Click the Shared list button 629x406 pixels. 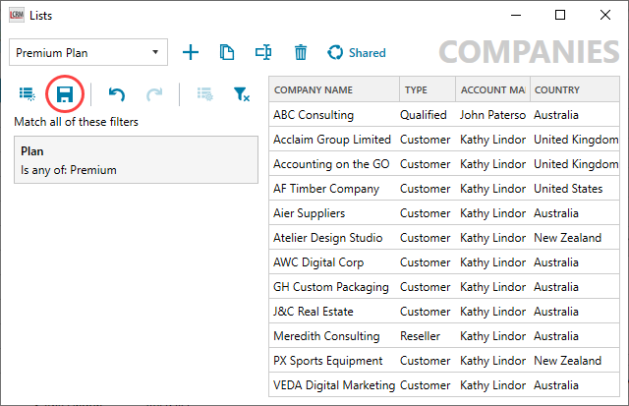point(356,52)
